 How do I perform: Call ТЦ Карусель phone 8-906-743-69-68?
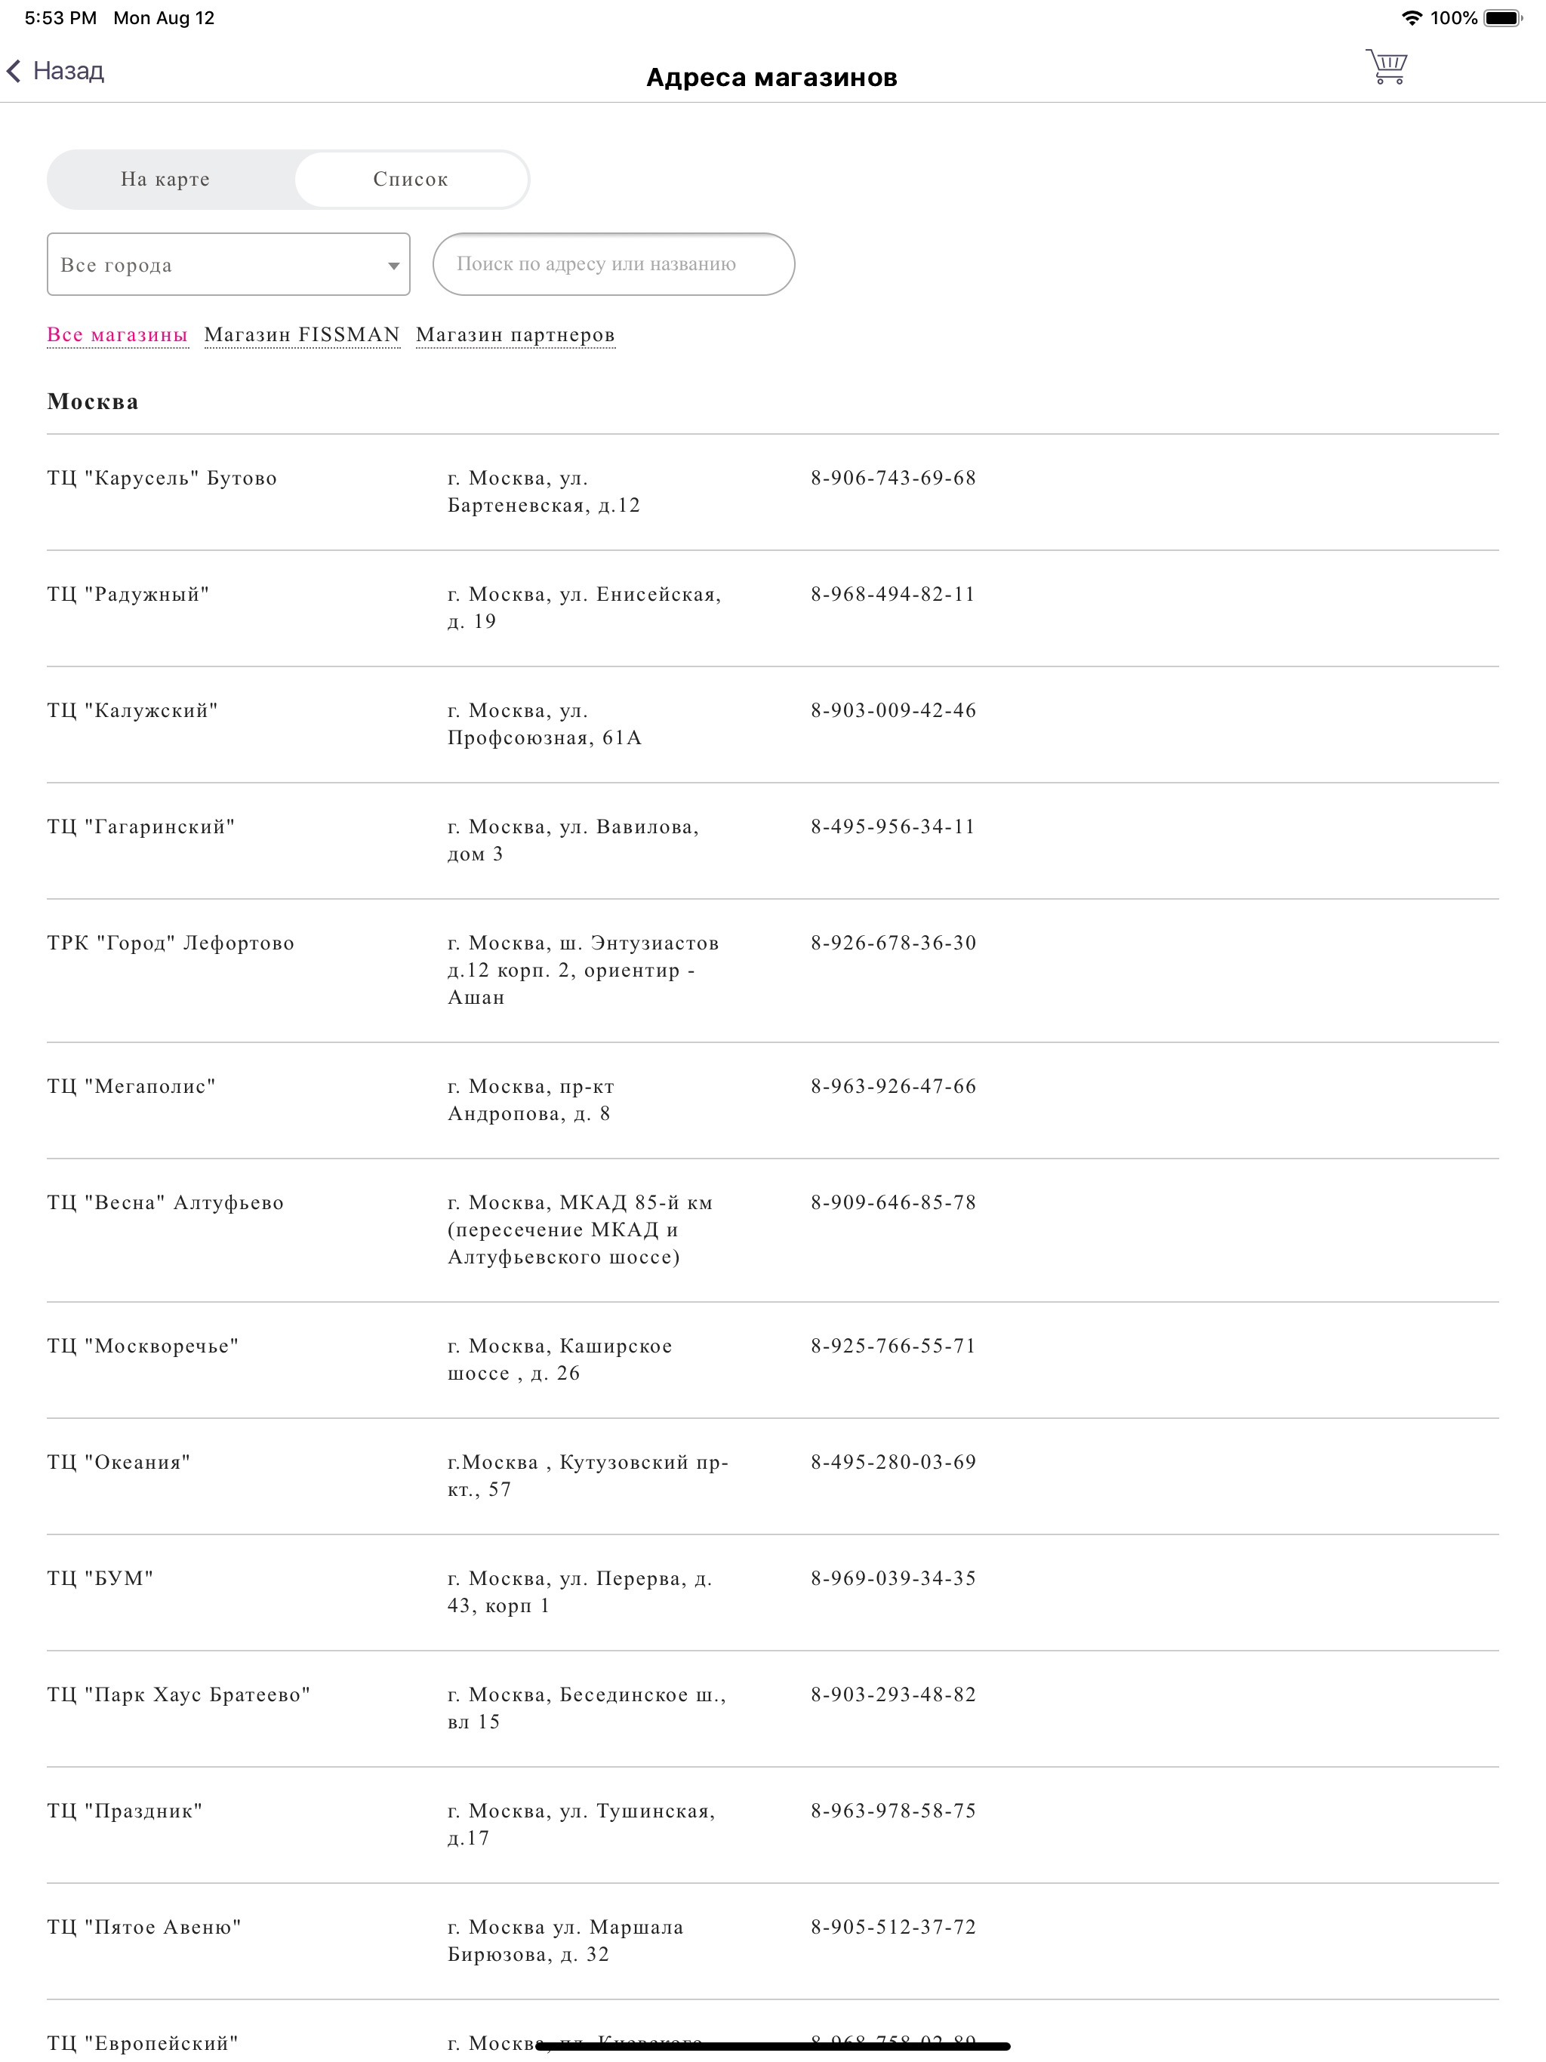click(892, 479)
